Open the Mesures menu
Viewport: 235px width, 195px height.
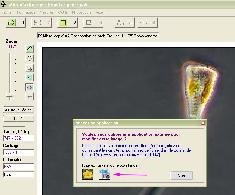click(47, 12)
